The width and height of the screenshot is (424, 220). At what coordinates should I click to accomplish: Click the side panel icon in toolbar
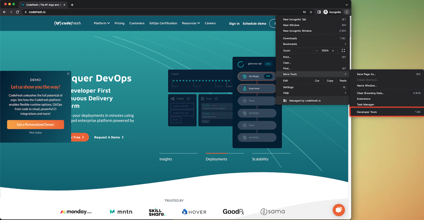pos(319,12)
